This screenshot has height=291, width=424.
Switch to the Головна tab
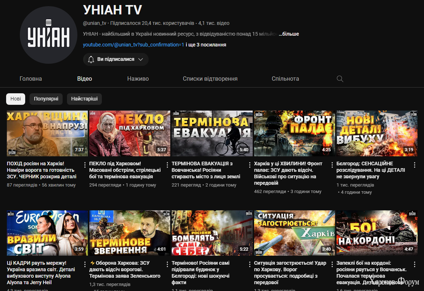coord(31,79)
